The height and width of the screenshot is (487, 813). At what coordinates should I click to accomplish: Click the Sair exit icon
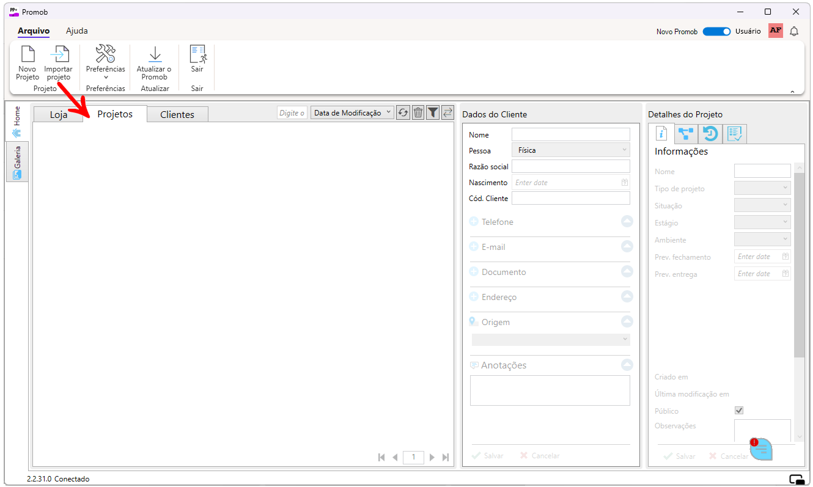(x=197, y=54)
